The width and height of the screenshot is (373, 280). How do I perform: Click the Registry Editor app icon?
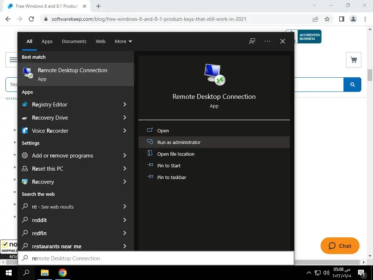point(25,104)
